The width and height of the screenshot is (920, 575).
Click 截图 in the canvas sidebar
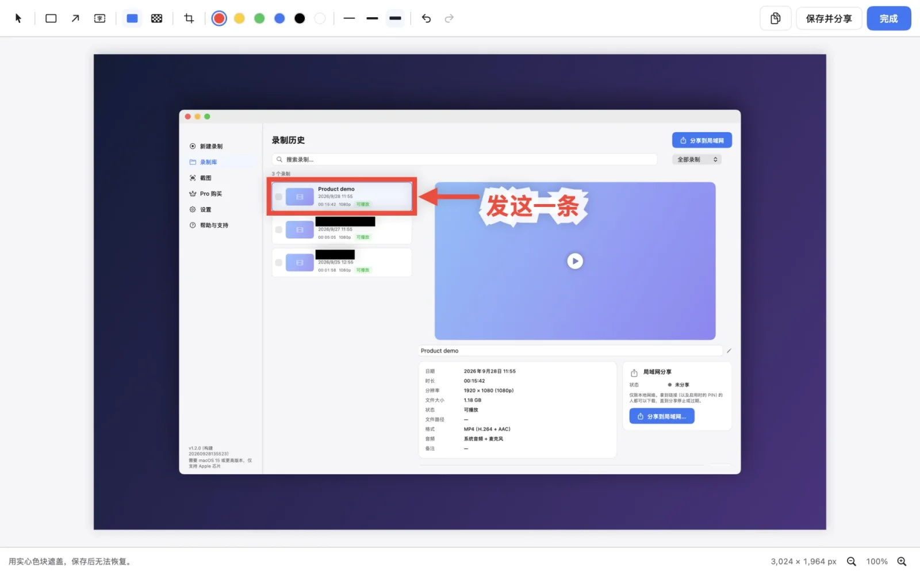(205, 178)
